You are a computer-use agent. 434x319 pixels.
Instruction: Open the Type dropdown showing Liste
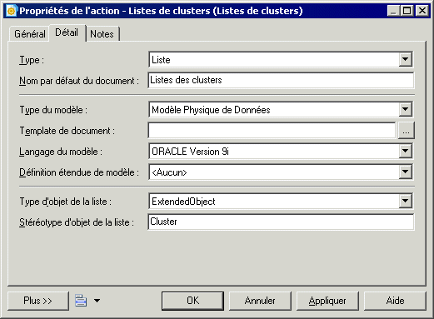406,59
